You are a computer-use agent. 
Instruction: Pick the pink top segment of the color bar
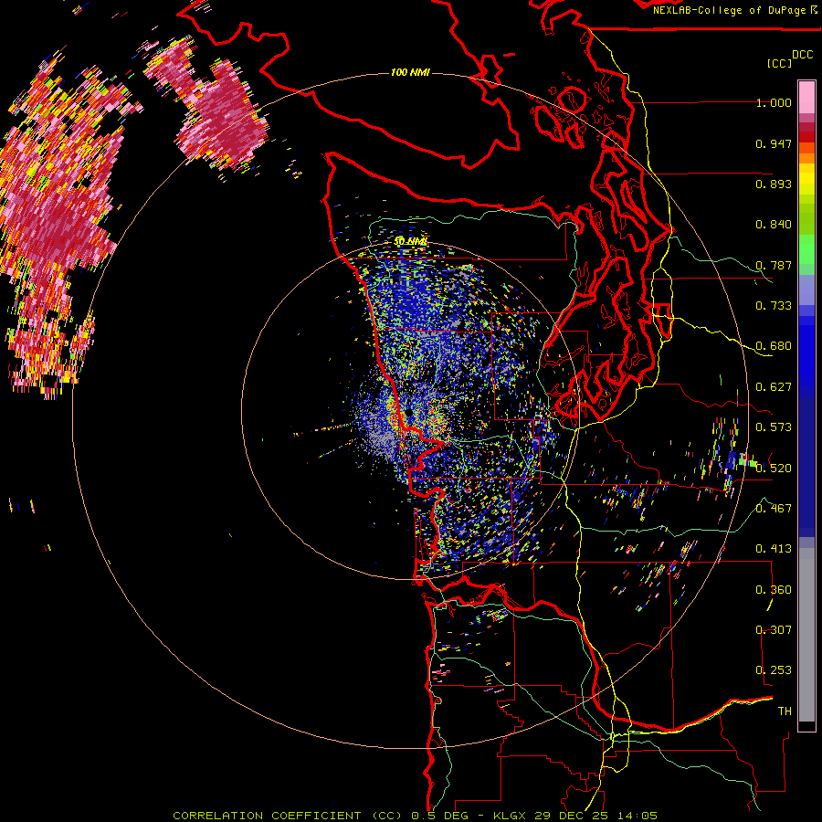[x=806, y=97]
